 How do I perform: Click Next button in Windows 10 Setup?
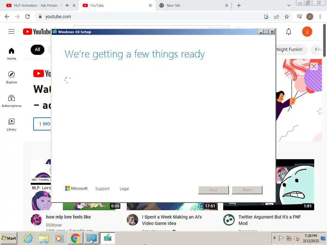247,190
